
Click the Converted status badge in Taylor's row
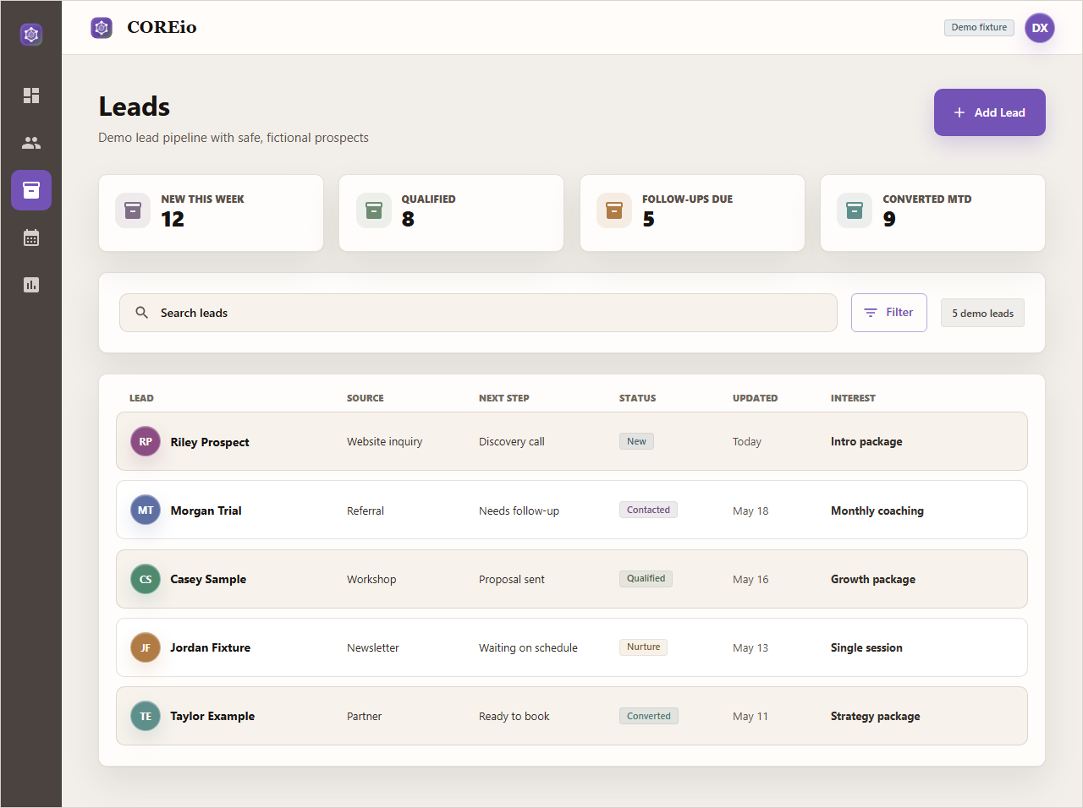[x=649, y=716]
